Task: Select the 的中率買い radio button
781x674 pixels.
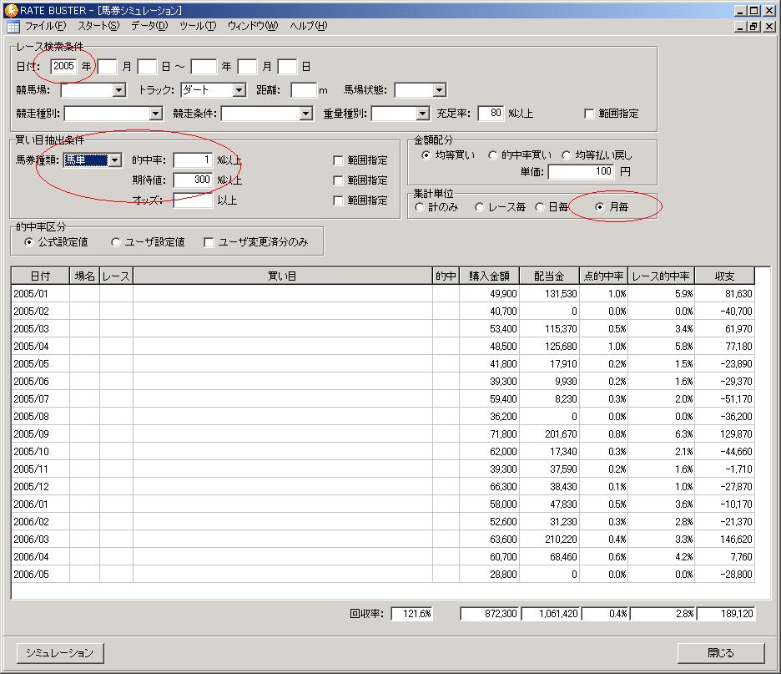Action: [492, 155]
